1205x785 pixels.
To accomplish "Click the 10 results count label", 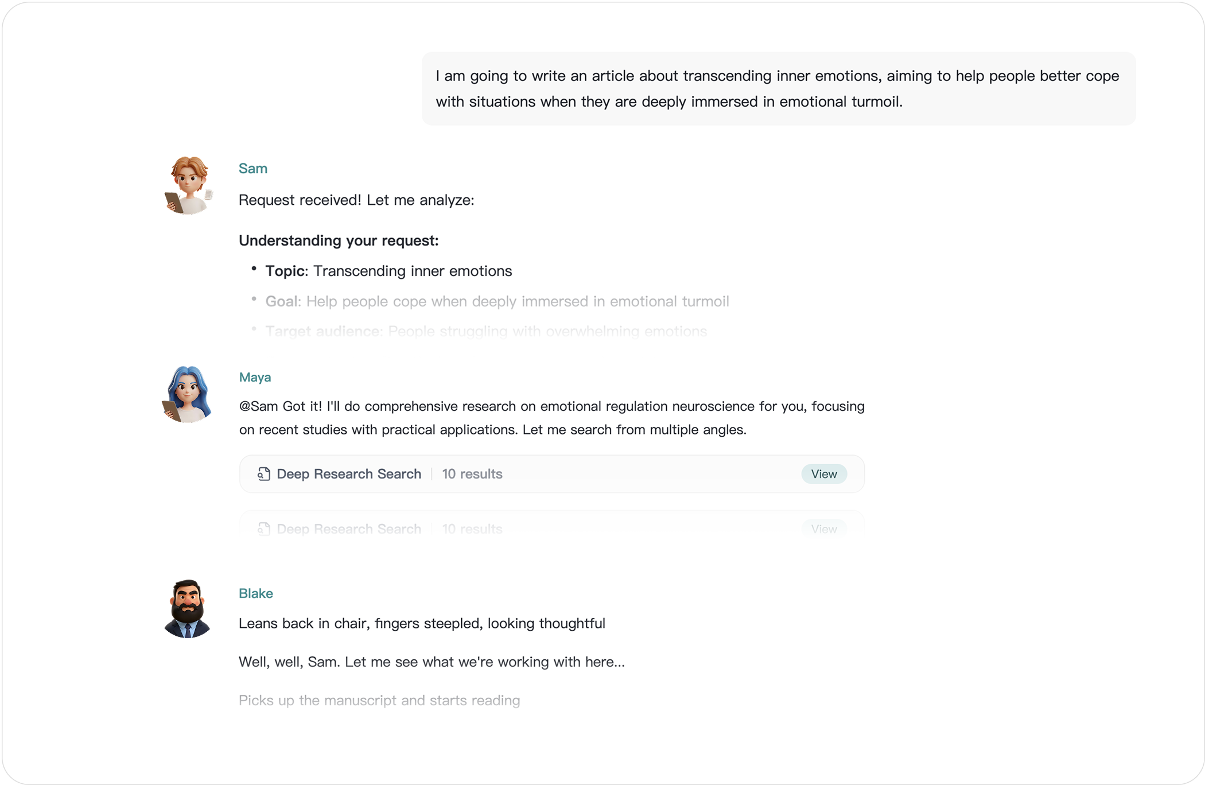I will coord(472,474).
